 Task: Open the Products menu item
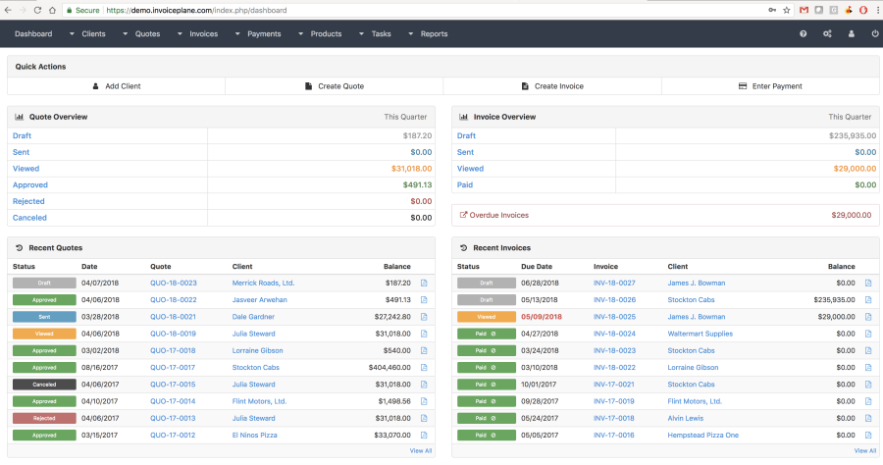(x=326, y=33)
